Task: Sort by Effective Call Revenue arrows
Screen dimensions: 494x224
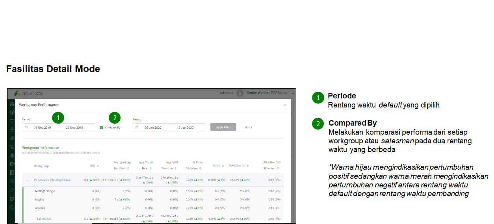Action: (x=278, y=168)
